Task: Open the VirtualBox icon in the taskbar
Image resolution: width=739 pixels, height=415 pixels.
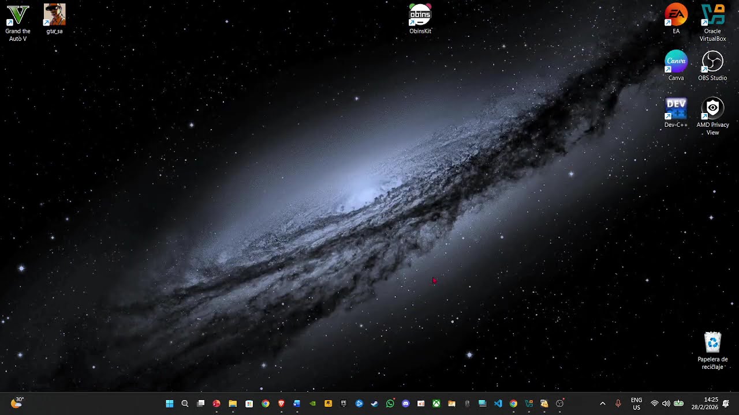Action: (x=528, y=403)
